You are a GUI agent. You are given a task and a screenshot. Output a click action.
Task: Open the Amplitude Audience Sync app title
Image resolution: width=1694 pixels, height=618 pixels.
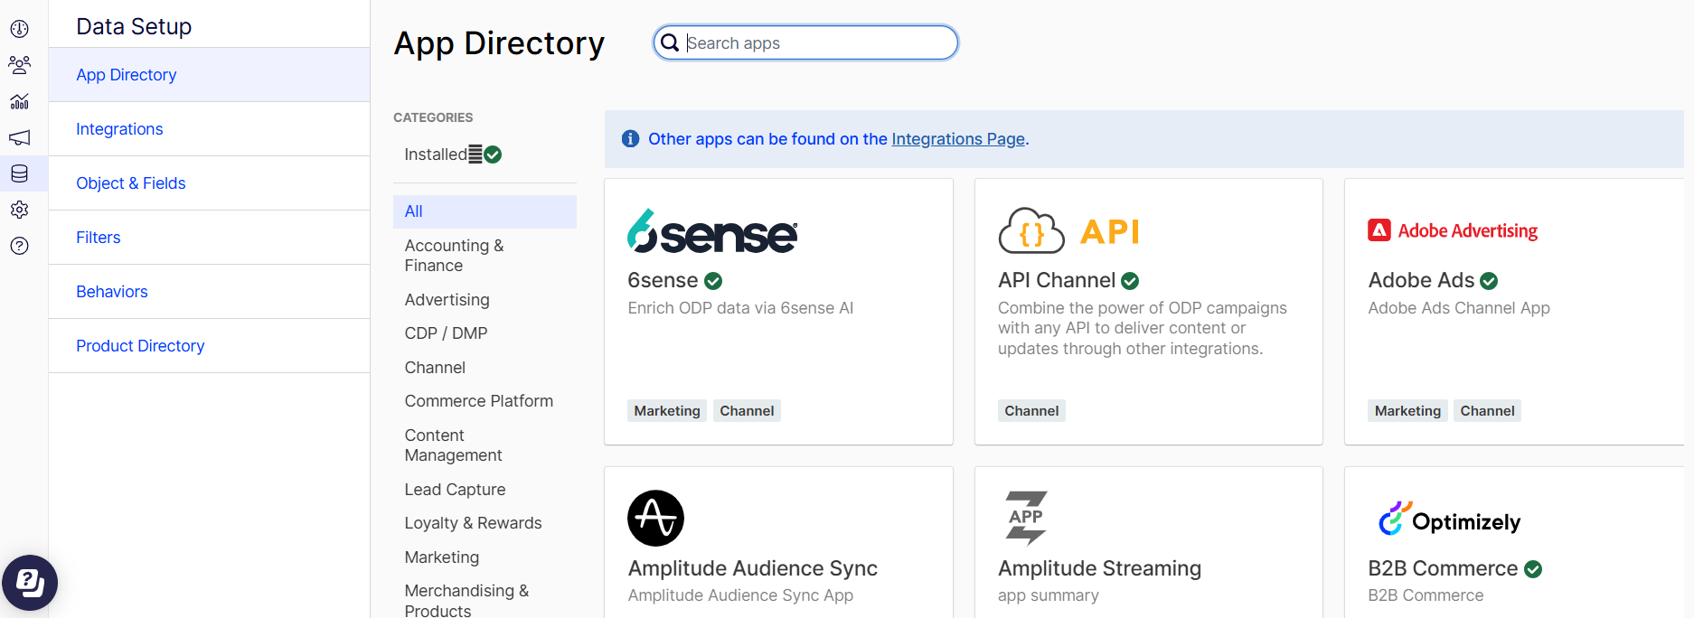pos(753,568)
